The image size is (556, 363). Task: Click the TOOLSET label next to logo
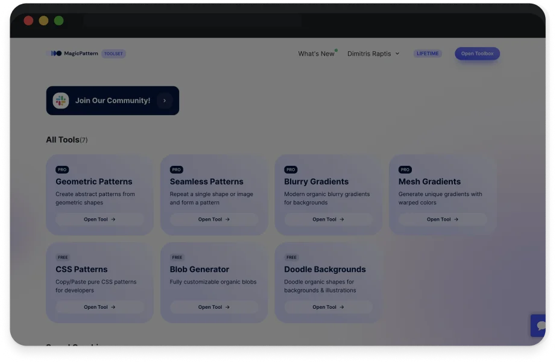113,54
